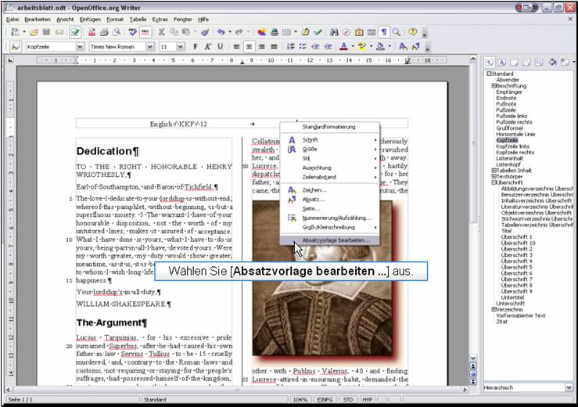Viewport: 578px width, 407px height.
Task: Click the 'Zeichen...' context menu entry
Action: tap(314, 189)
